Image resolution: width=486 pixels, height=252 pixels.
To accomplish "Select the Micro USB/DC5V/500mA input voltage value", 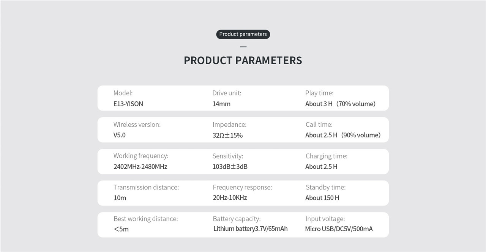I will [339, 229].
